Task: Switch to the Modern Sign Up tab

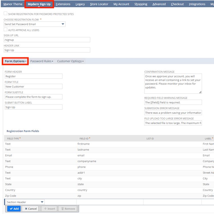Action: tap(39, 4)
